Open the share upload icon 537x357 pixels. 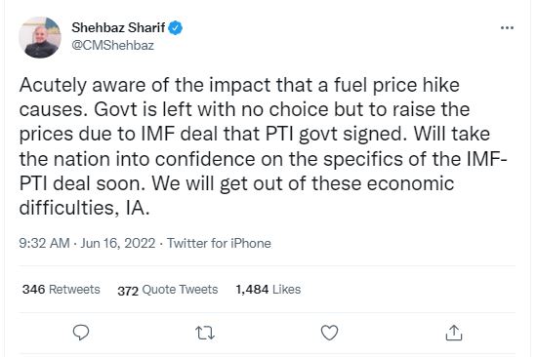click(454, 333)
